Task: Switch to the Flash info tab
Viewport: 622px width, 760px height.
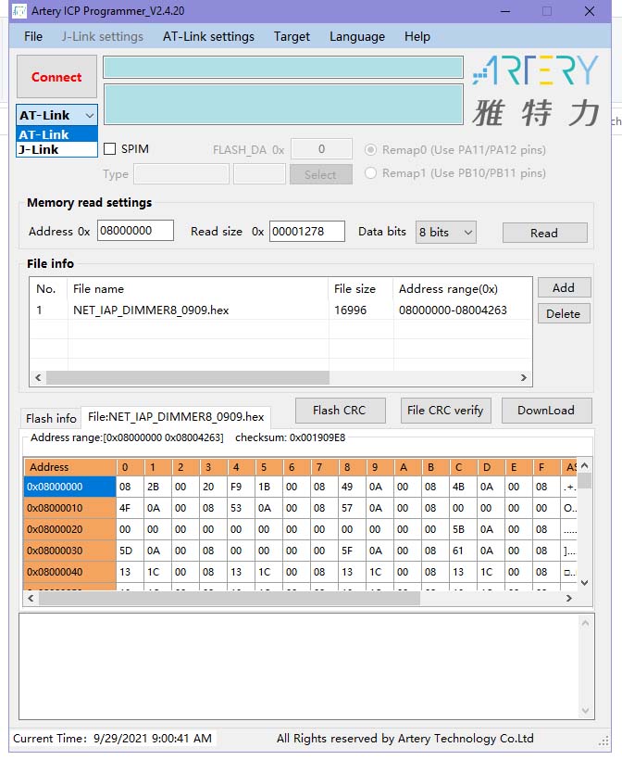Action: click(x=51, y=419)
